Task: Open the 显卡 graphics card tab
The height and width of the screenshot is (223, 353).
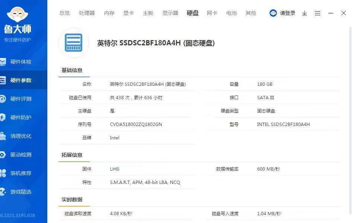Action: pyautogui.click(x=129, y=13)
